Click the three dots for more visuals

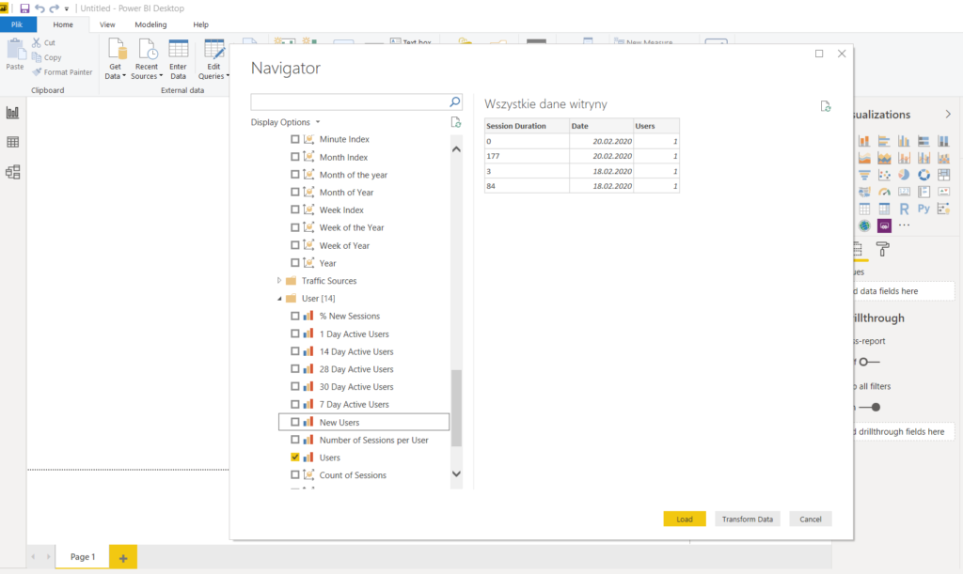click(x=904, y=225)
